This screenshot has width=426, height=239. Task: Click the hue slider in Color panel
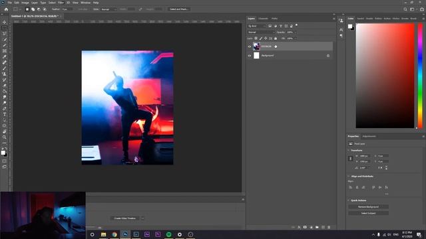pos(420,76)
